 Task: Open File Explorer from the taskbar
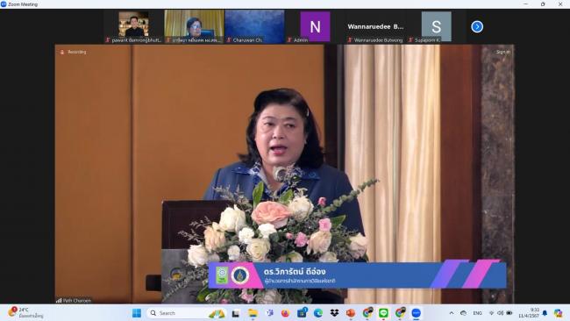[x=253, y=313]
